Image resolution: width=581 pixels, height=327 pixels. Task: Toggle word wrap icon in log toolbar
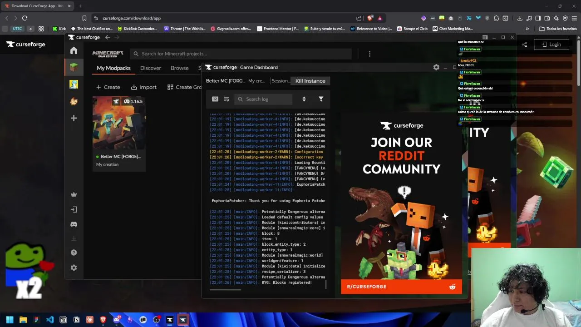pyautogui.click(x=226, y=99)
